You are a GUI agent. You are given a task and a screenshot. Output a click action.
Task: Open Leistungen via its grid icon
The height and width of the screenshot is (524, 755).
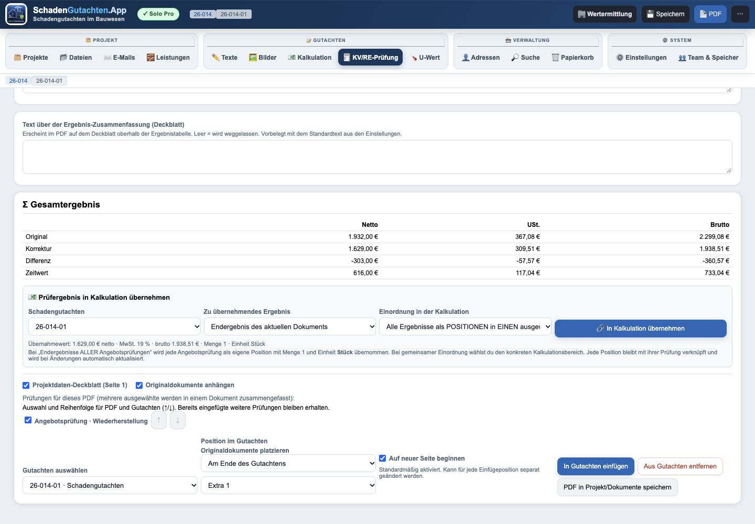click(150, 58)
